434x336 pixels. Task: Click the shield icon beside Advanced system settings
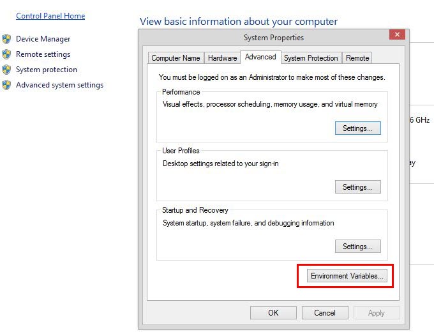click(6, 85)
